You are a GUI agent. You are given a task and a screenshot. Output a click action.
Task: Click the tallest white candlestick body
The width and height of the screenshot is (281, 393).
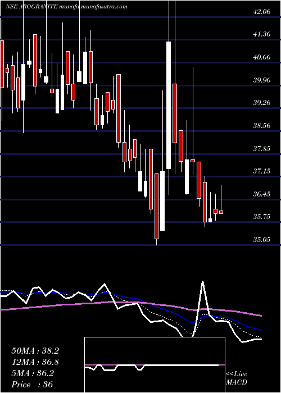[x=169, y=106]
